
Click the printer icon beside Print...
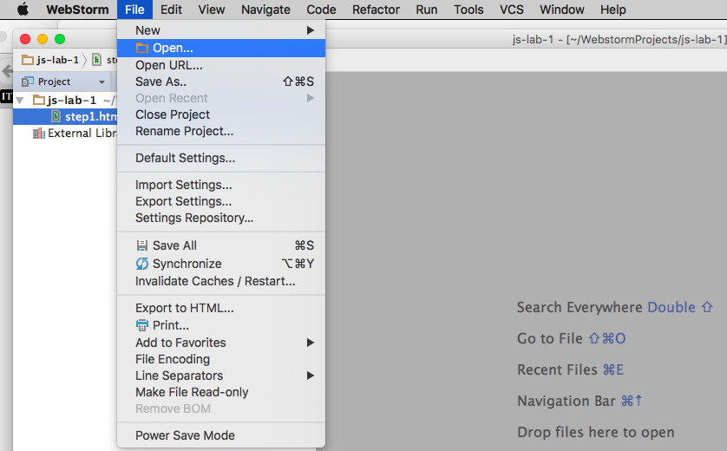(142, 325)
